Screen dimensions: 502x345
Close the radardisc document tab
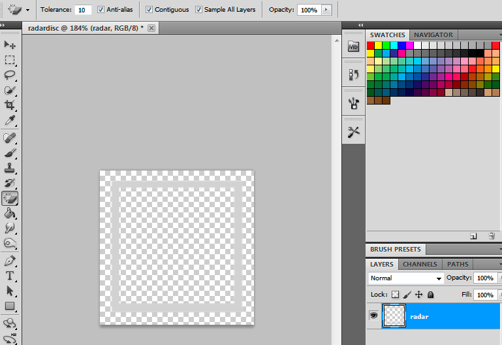click(x=151, y=28)
